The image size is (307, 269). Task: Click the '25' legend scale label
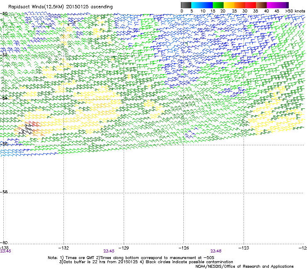coord(234,11)
